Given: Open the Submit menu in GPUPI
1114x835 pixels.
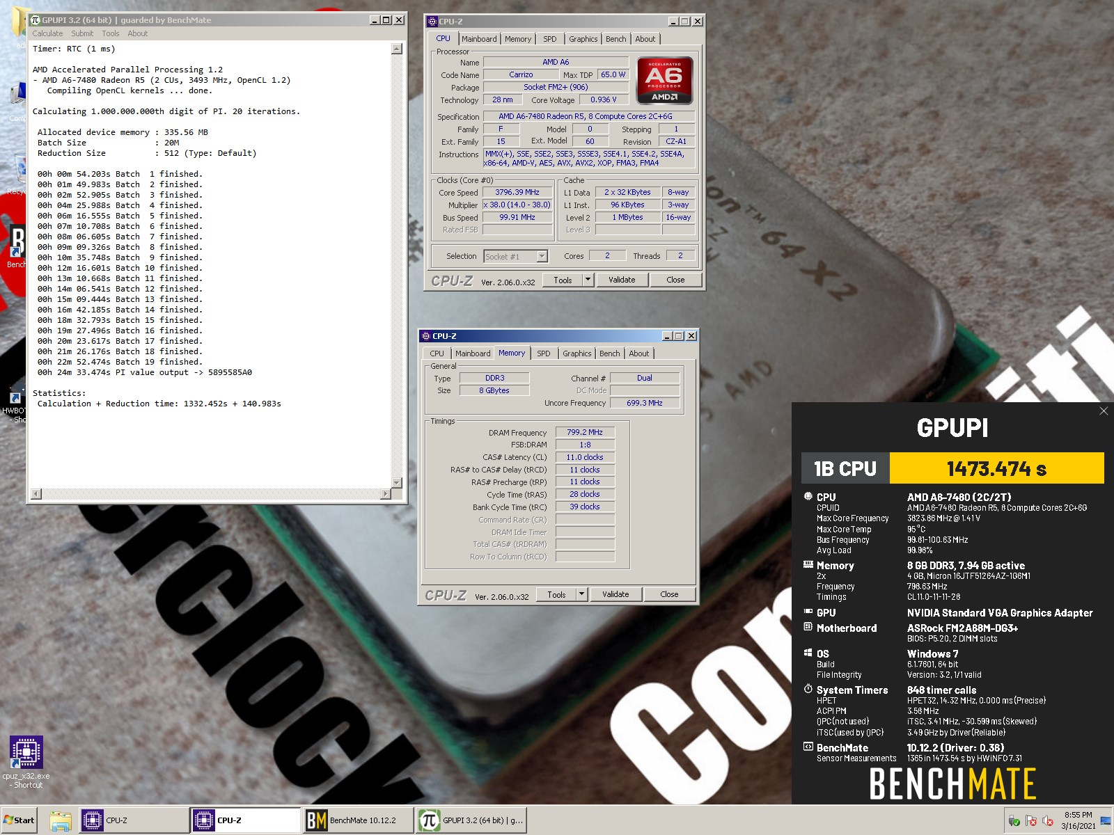Looking at the screenshot, I should [x=82, y=33].
